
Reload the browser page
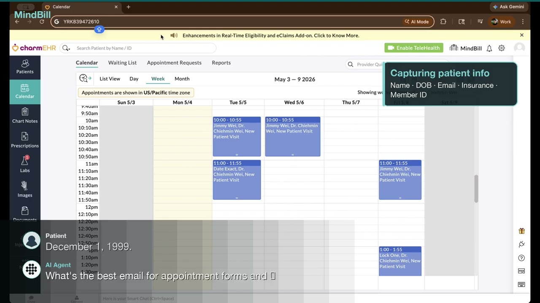click(42, 22)
